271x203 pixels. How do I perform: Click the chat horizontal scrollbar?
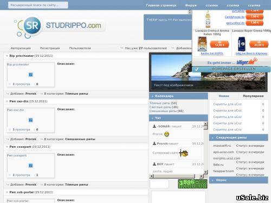click(177, 176)
